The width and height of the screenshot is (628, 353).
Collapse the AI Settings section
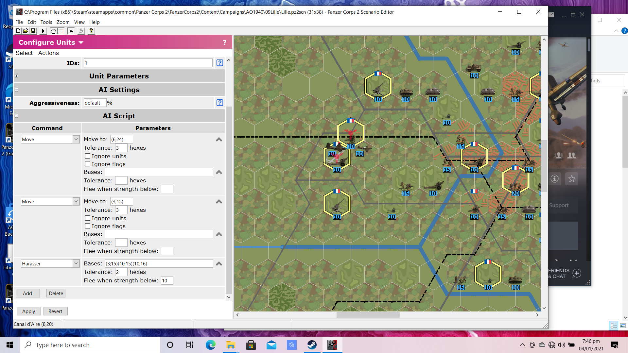pyautogui.click(x=16, y=90)
